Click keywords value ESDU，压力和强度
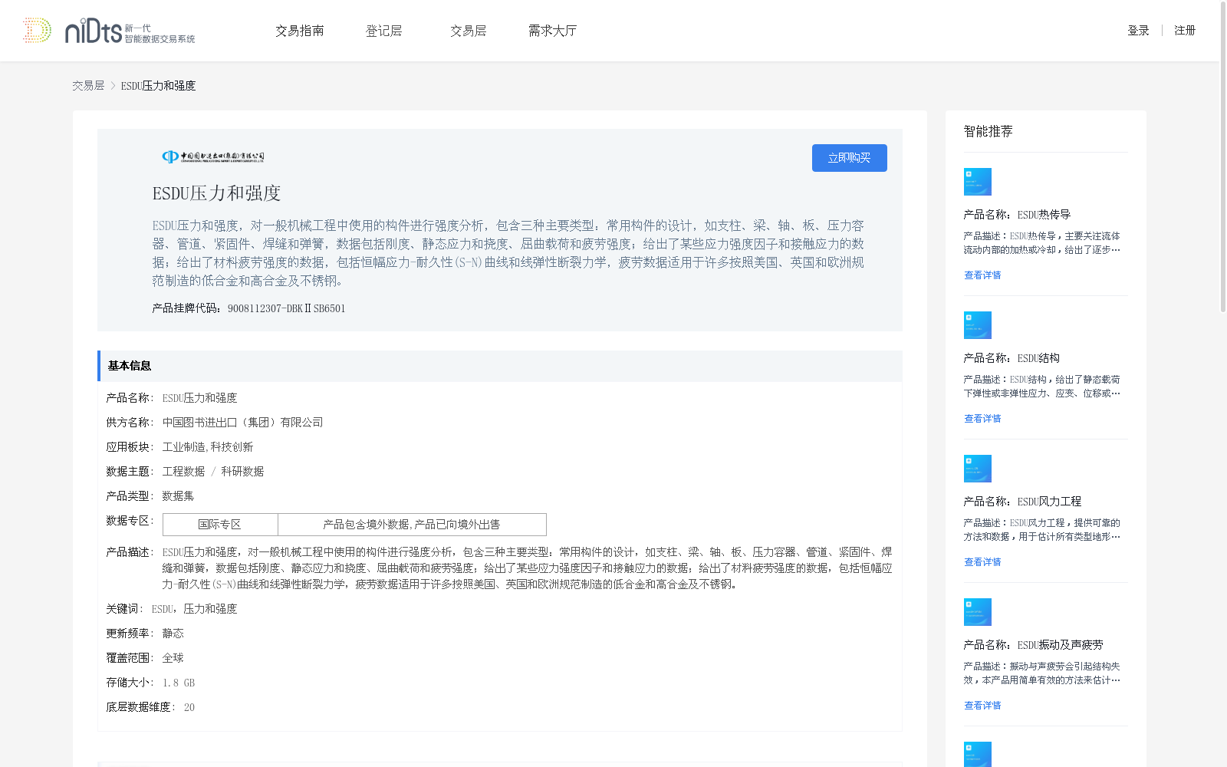Screen dimensions: 1227x767 coord(194,609)
